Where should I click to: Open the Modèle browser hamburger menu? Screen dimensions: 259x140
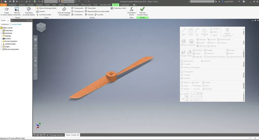[x=31, y=20]
